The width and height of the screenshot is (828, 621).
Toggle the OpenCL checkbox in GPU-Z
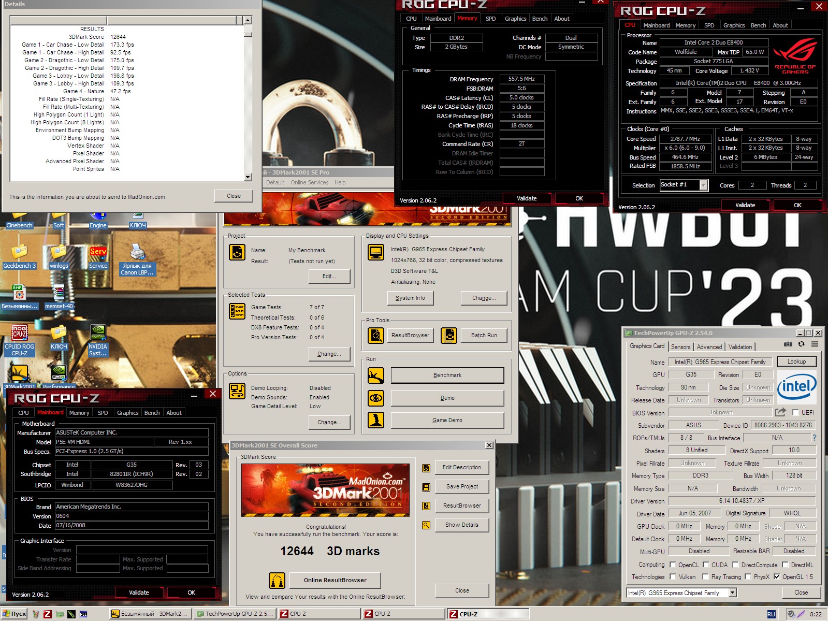point(673,565)
